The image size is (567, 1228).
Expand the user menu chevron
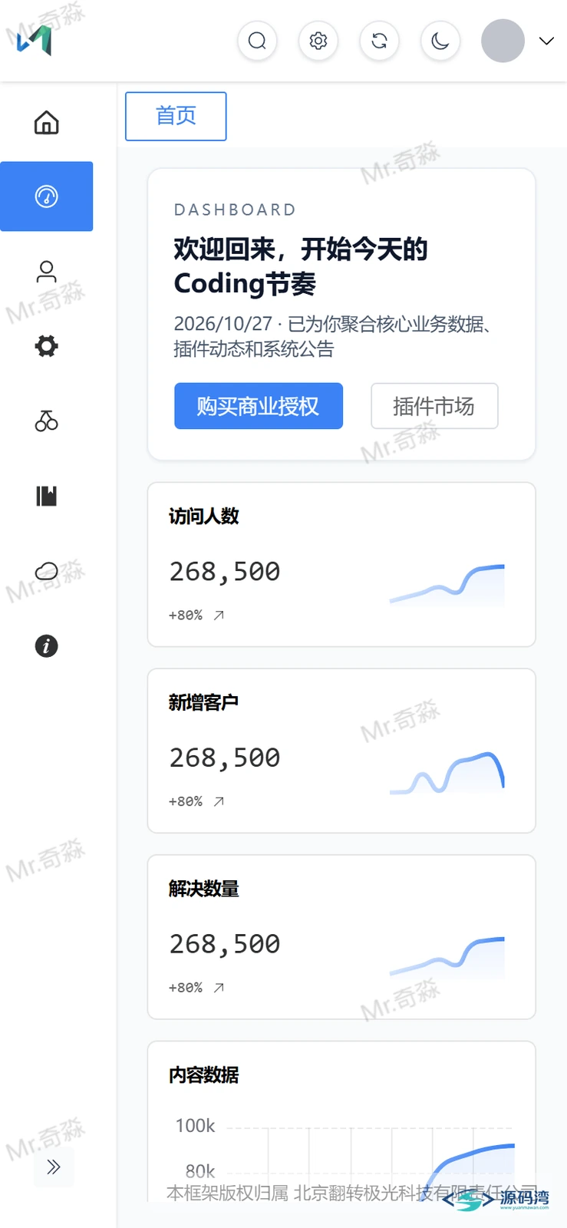coord(546,41)
